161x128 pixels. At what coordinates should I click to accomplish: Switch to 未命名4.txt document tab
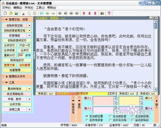point(147,94)
